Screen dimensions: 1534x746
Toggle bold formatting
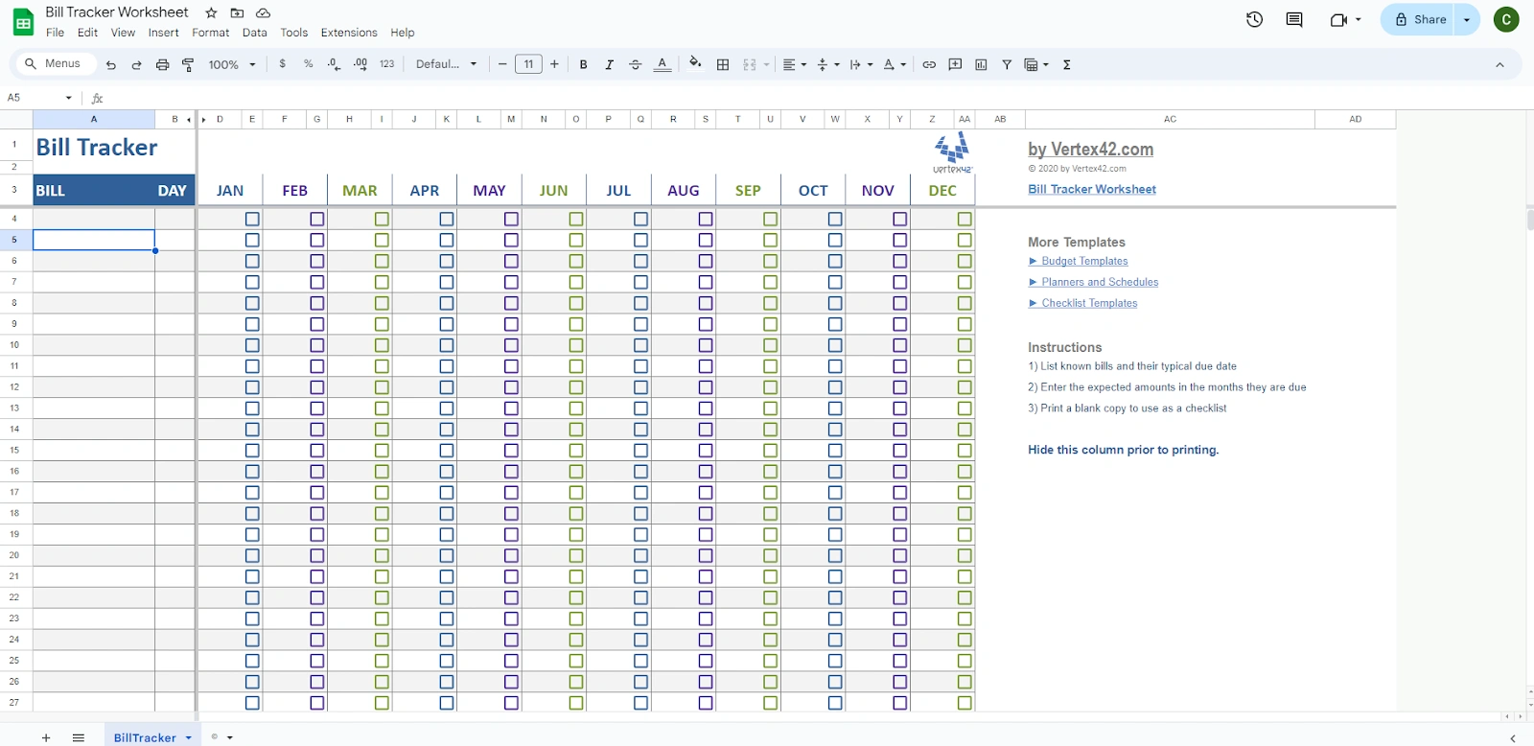(583, 64)
